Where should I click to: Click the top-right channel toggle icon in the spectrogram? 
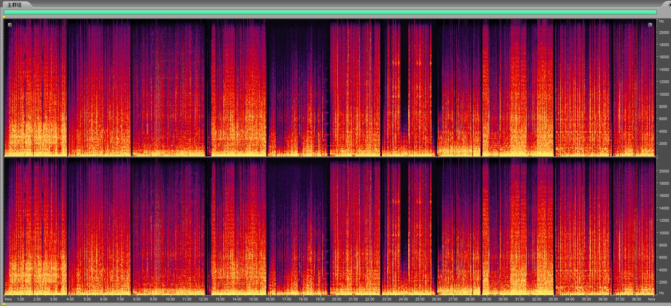[x=650, y=25]
